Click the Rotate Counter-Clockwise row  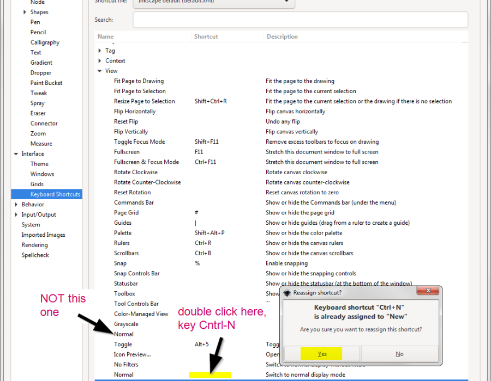tap(281, 182)
